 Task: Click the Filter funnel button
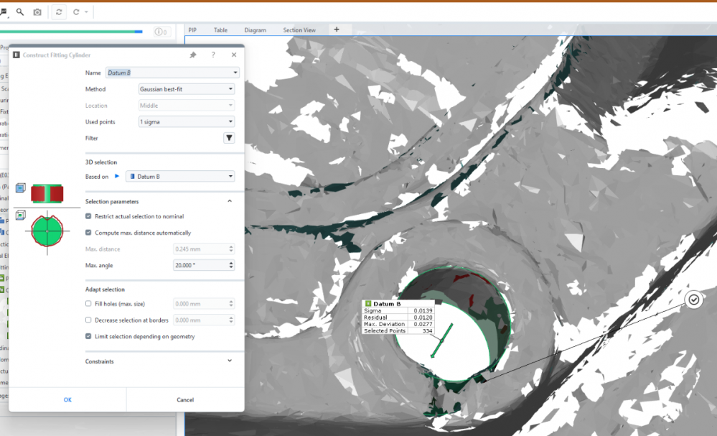point(229,138)
